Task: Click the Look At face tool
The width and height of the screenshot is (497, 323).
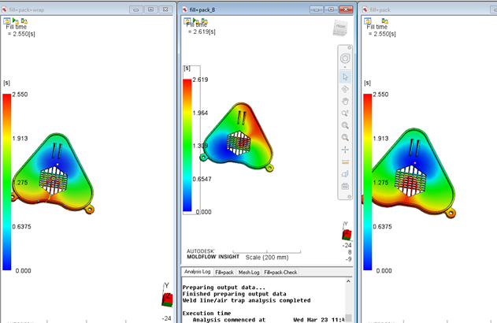Action: click(x=345, y=174)
